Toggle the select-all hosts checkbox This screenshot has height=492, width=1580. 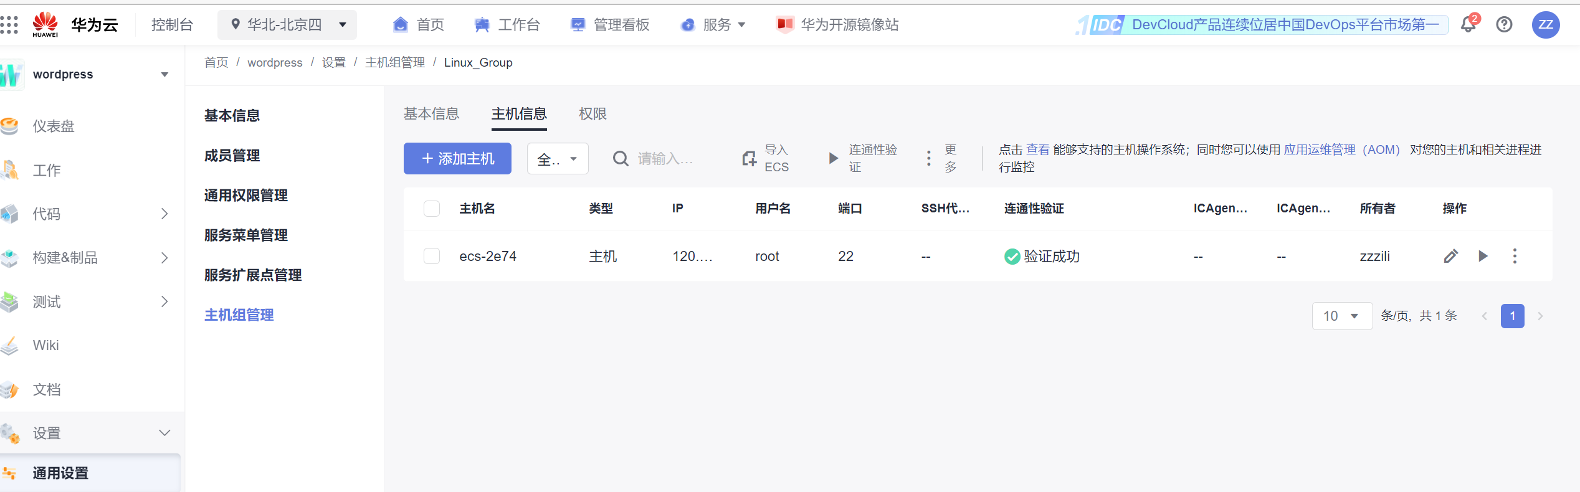432,209
